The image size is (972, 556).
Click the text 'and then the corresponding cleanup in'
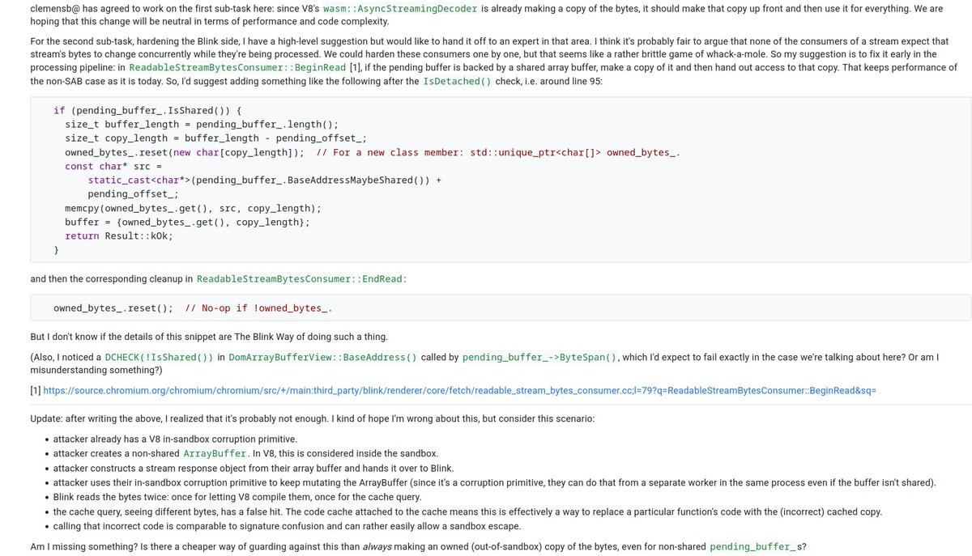(111, 279)
